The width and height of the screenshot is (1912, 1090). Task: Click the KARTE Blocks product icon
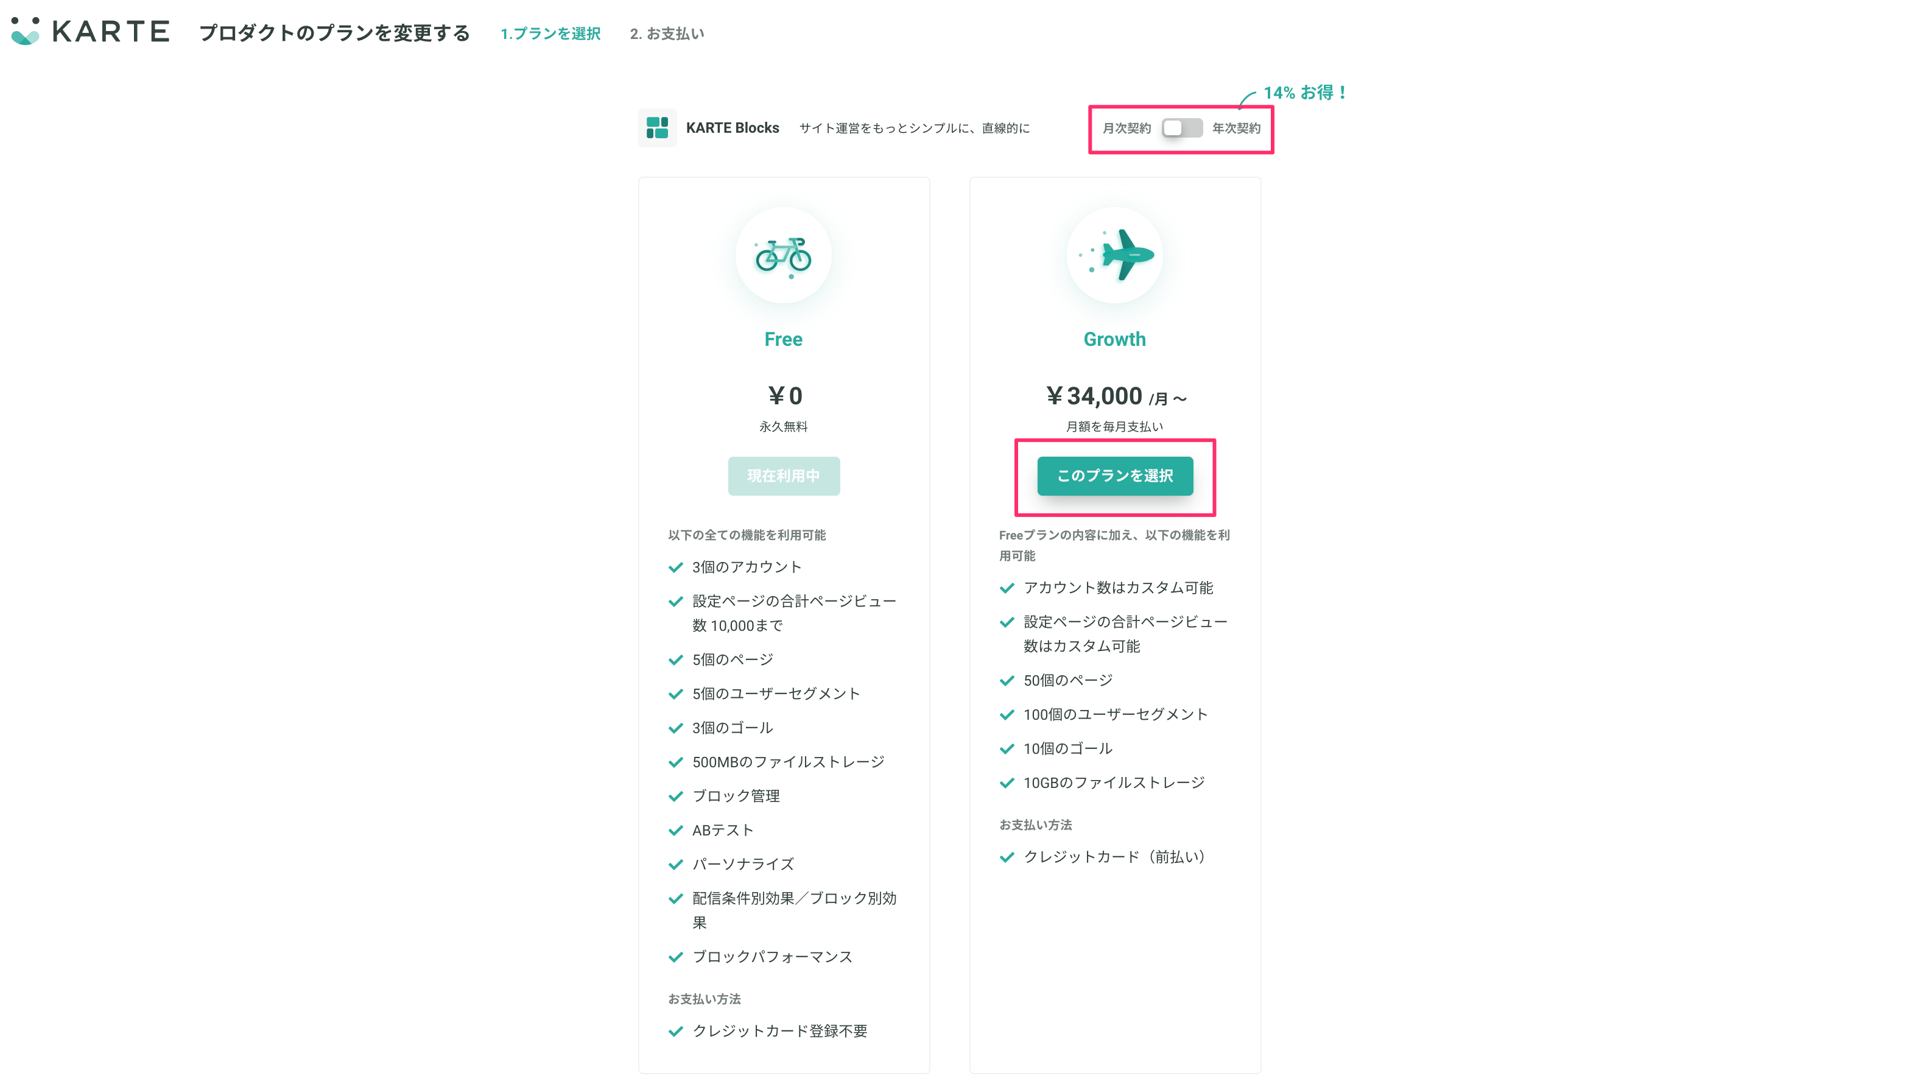[656, 128]
